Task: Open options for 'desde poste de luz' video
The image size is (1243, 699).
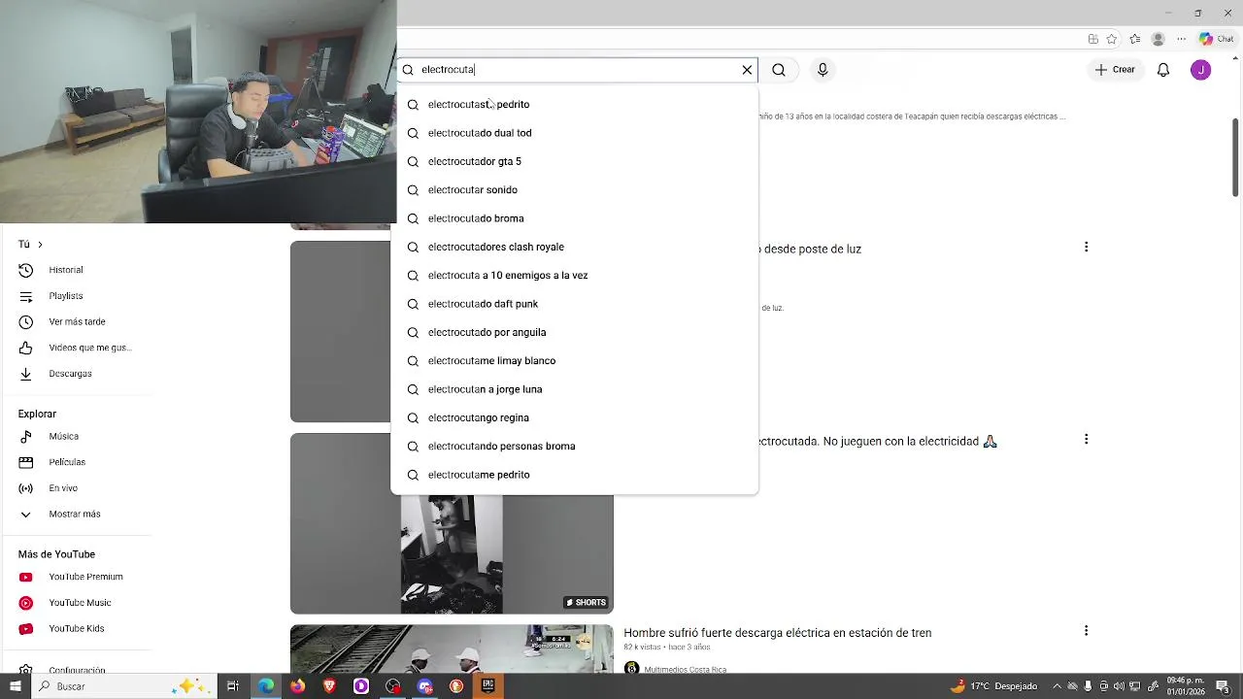Action: (x=1086, y=248)
